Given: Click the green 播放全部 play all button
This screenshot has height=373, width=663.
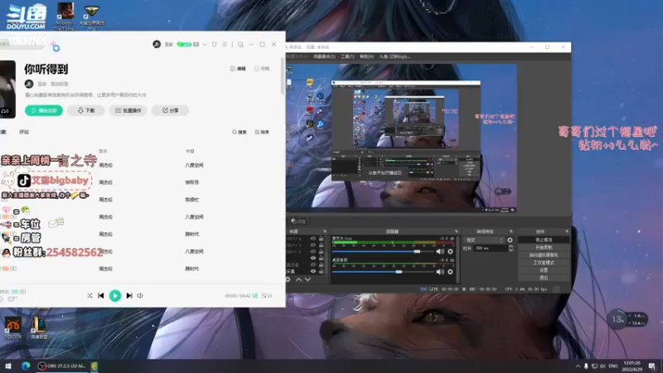Looking at the screenshot, I should (x=44, y=110).
